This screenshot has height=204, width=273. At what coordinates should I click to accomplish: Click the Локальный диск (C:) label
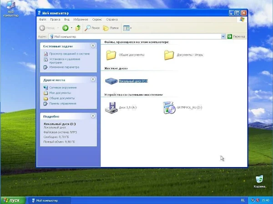click(x=133, y=81)
